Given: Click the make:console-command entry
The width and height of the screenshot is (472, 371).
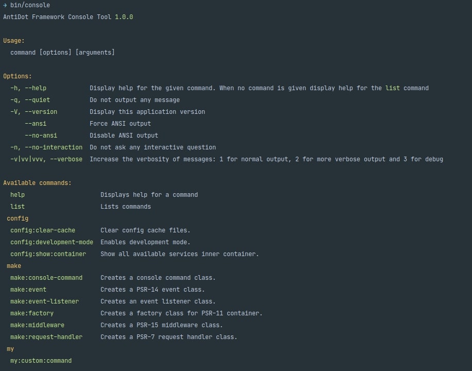Looking at the screenshot, I should pos(46,278).
